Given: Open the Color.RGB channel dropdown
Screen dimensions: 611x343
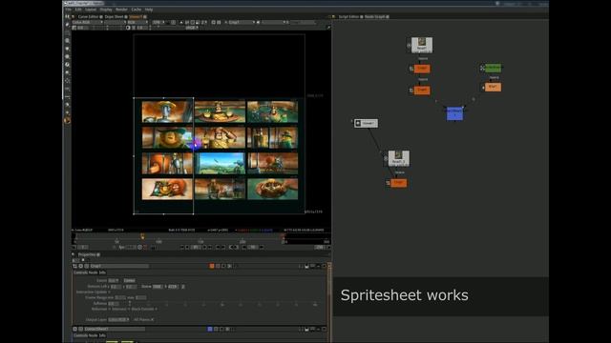Looking at the screenshot, I should (x=87, y=22).
